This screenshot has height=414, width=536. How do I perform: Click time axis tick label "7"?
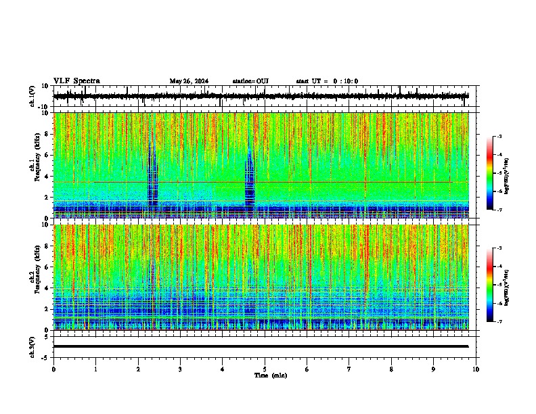(349, 369)
